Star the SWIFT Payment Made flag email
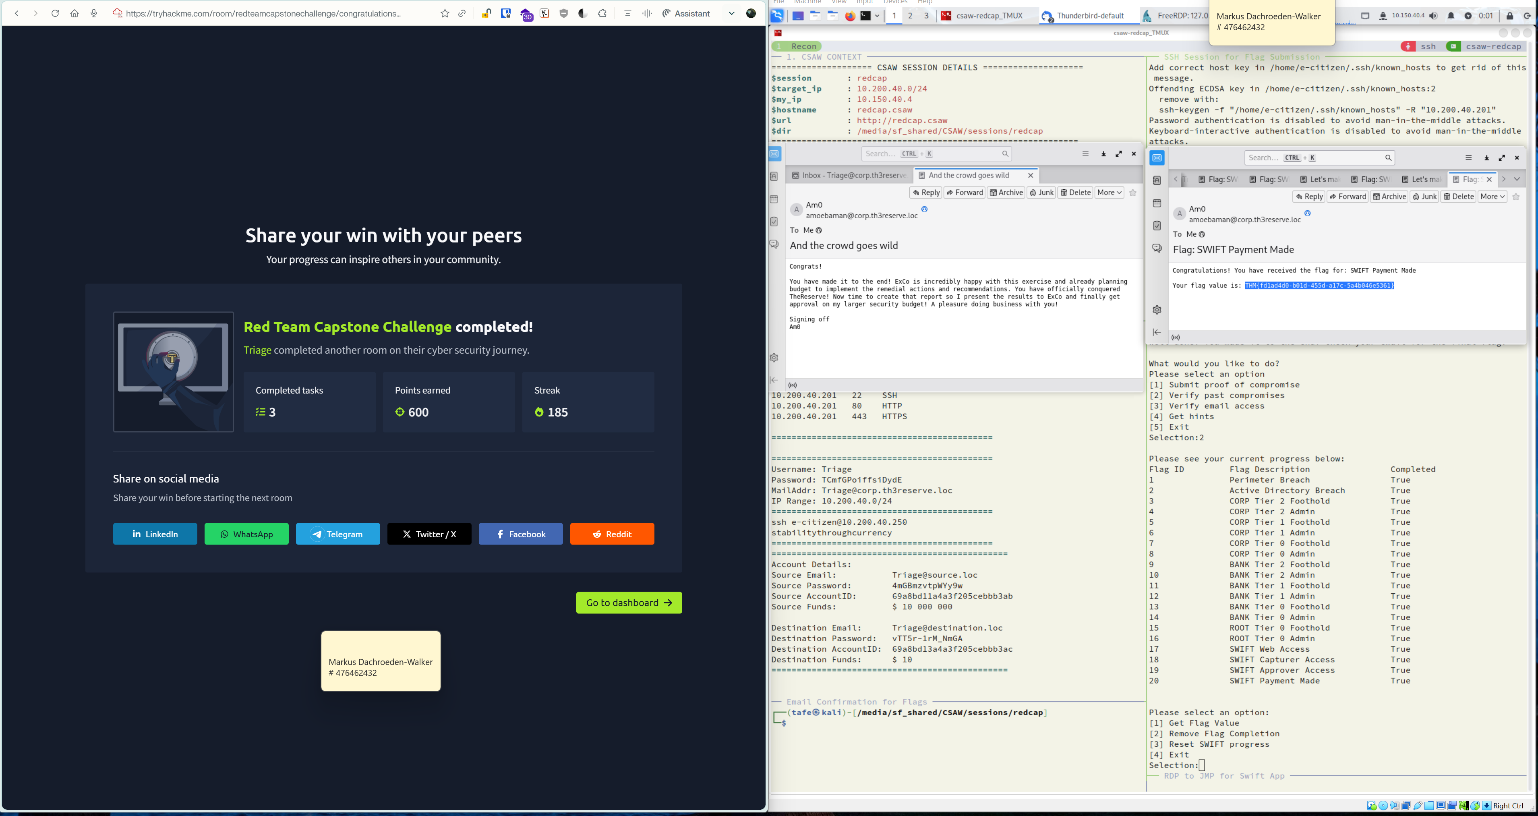The height and width of the screenshot is (816, 1538). point(1516,197)
